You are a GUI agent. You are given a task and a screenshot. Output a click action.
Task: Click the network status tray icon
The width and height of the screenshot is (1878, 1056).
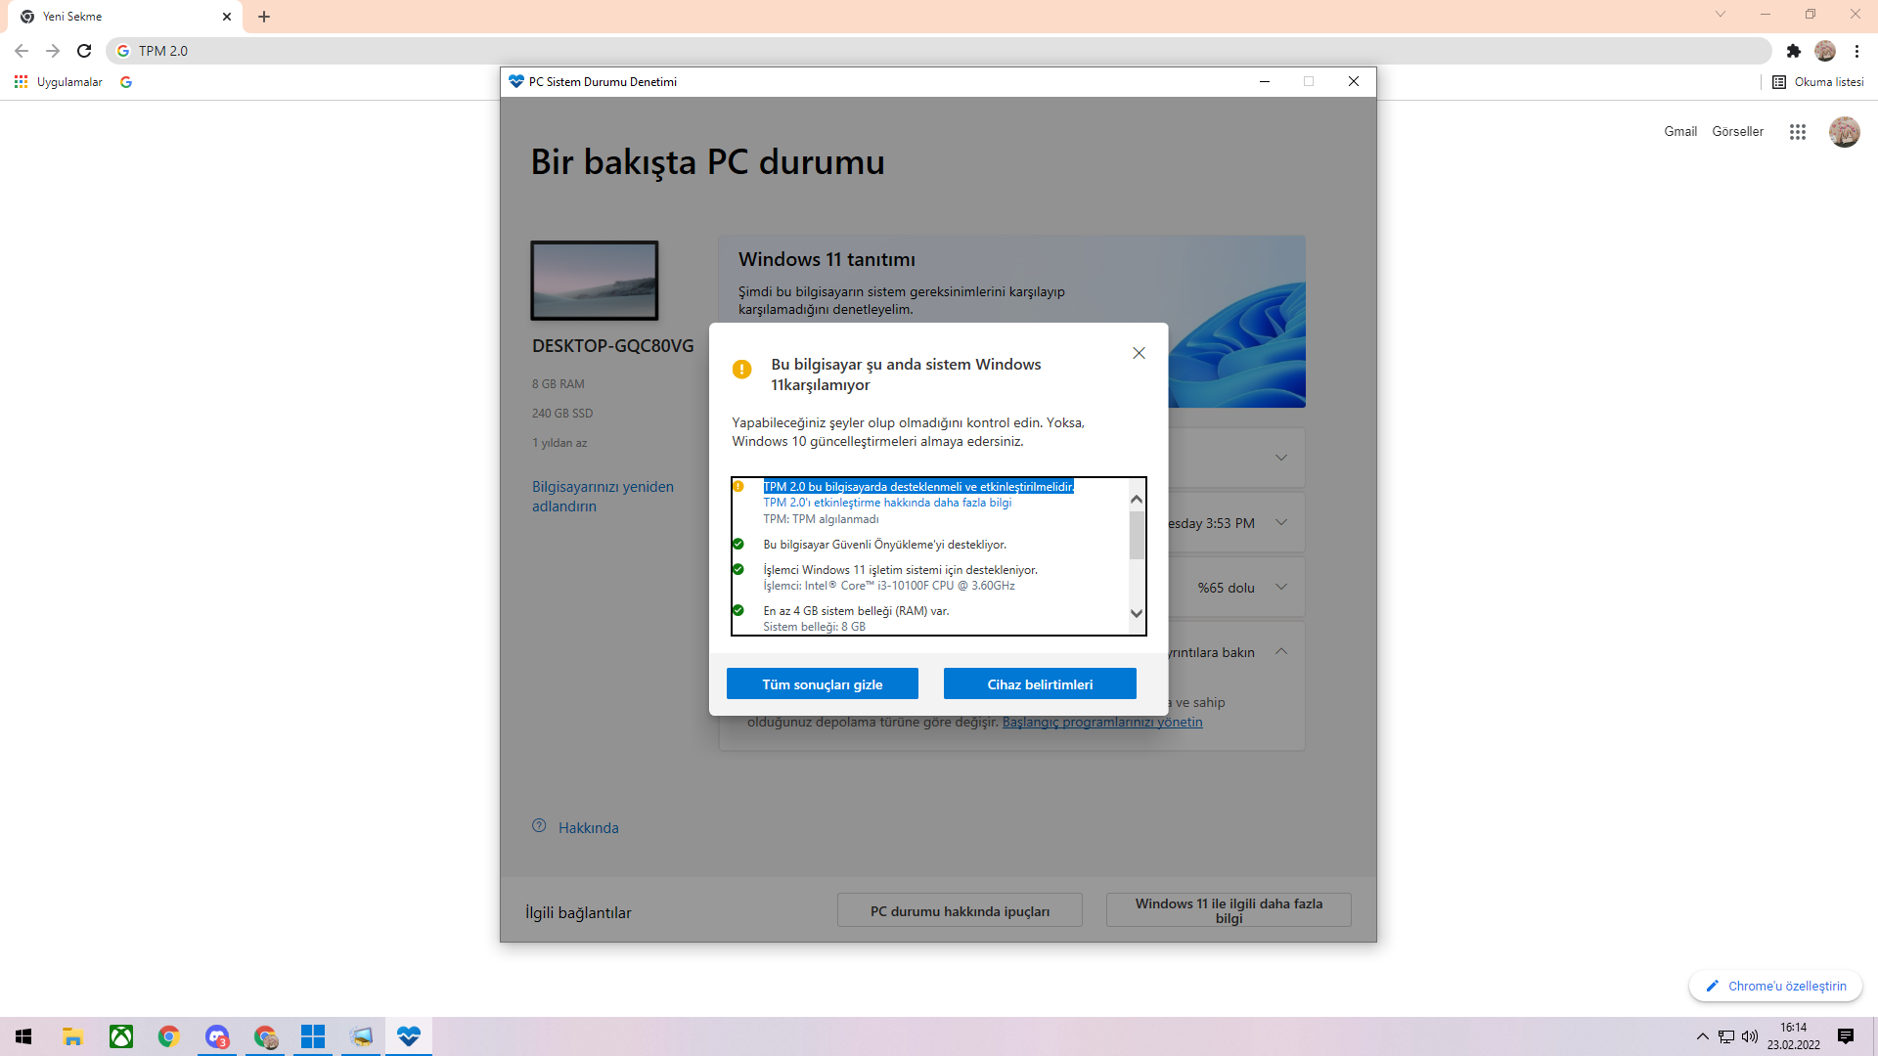tap(1726, 1036)
